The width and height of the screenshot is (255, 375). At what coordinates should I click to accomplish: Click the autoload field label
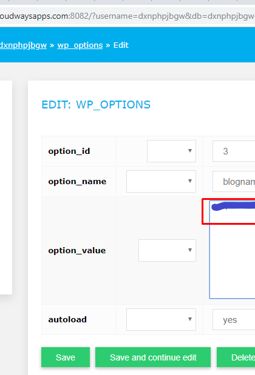tap(67, 319)
